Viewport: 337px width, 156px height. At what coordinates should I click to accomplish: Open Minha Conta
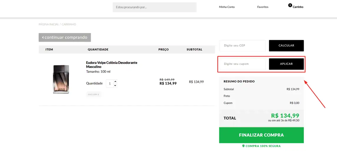pyautogui.click(x=227, y=7)
